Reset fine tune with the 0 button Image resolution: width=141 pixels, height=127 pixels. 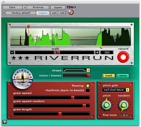tap(124, 115)
